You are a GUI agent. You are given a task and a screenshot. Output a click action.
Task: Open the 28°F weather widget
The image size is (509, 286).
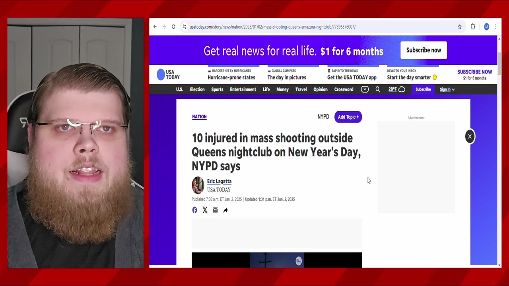(397, 89)
